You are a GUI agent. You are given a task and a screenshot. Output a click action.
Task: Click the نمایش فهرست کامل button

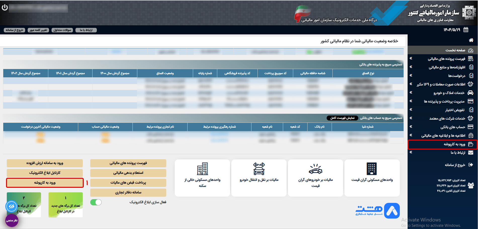click(342, 118)
